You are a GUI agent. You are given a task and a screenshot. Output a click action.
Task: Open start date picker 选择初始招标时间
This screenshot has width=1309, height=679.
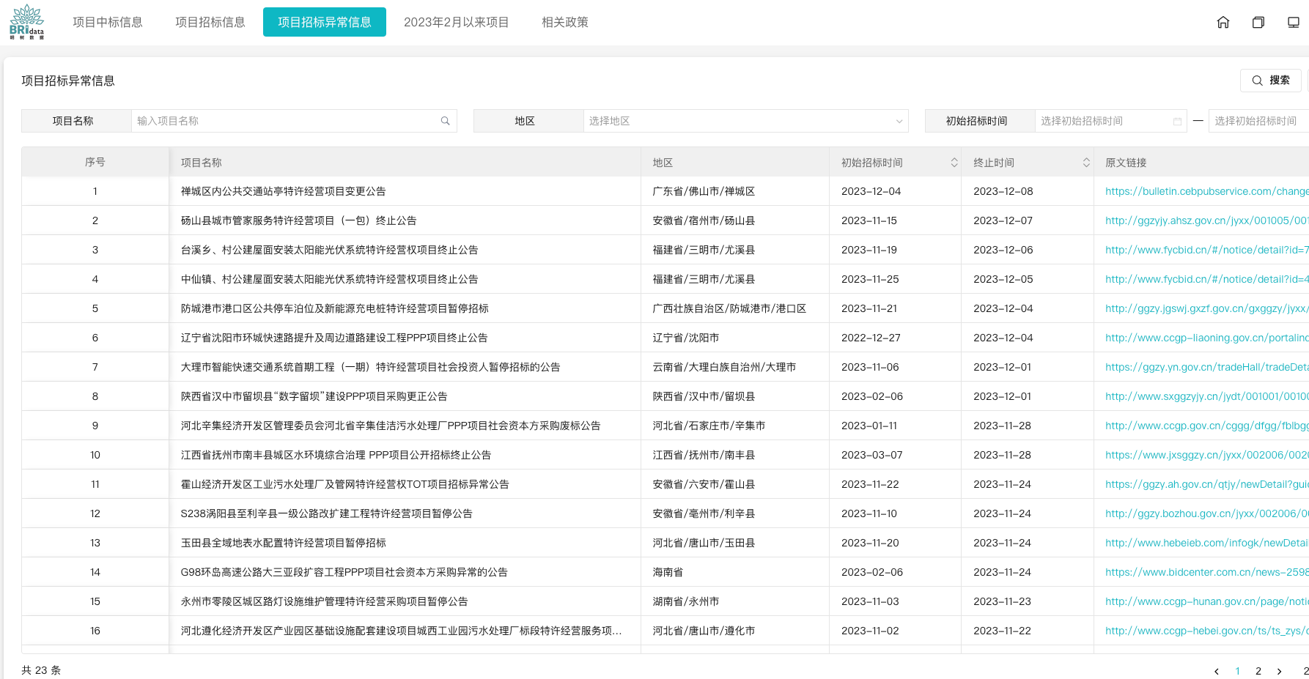[x=1110, y=121]
